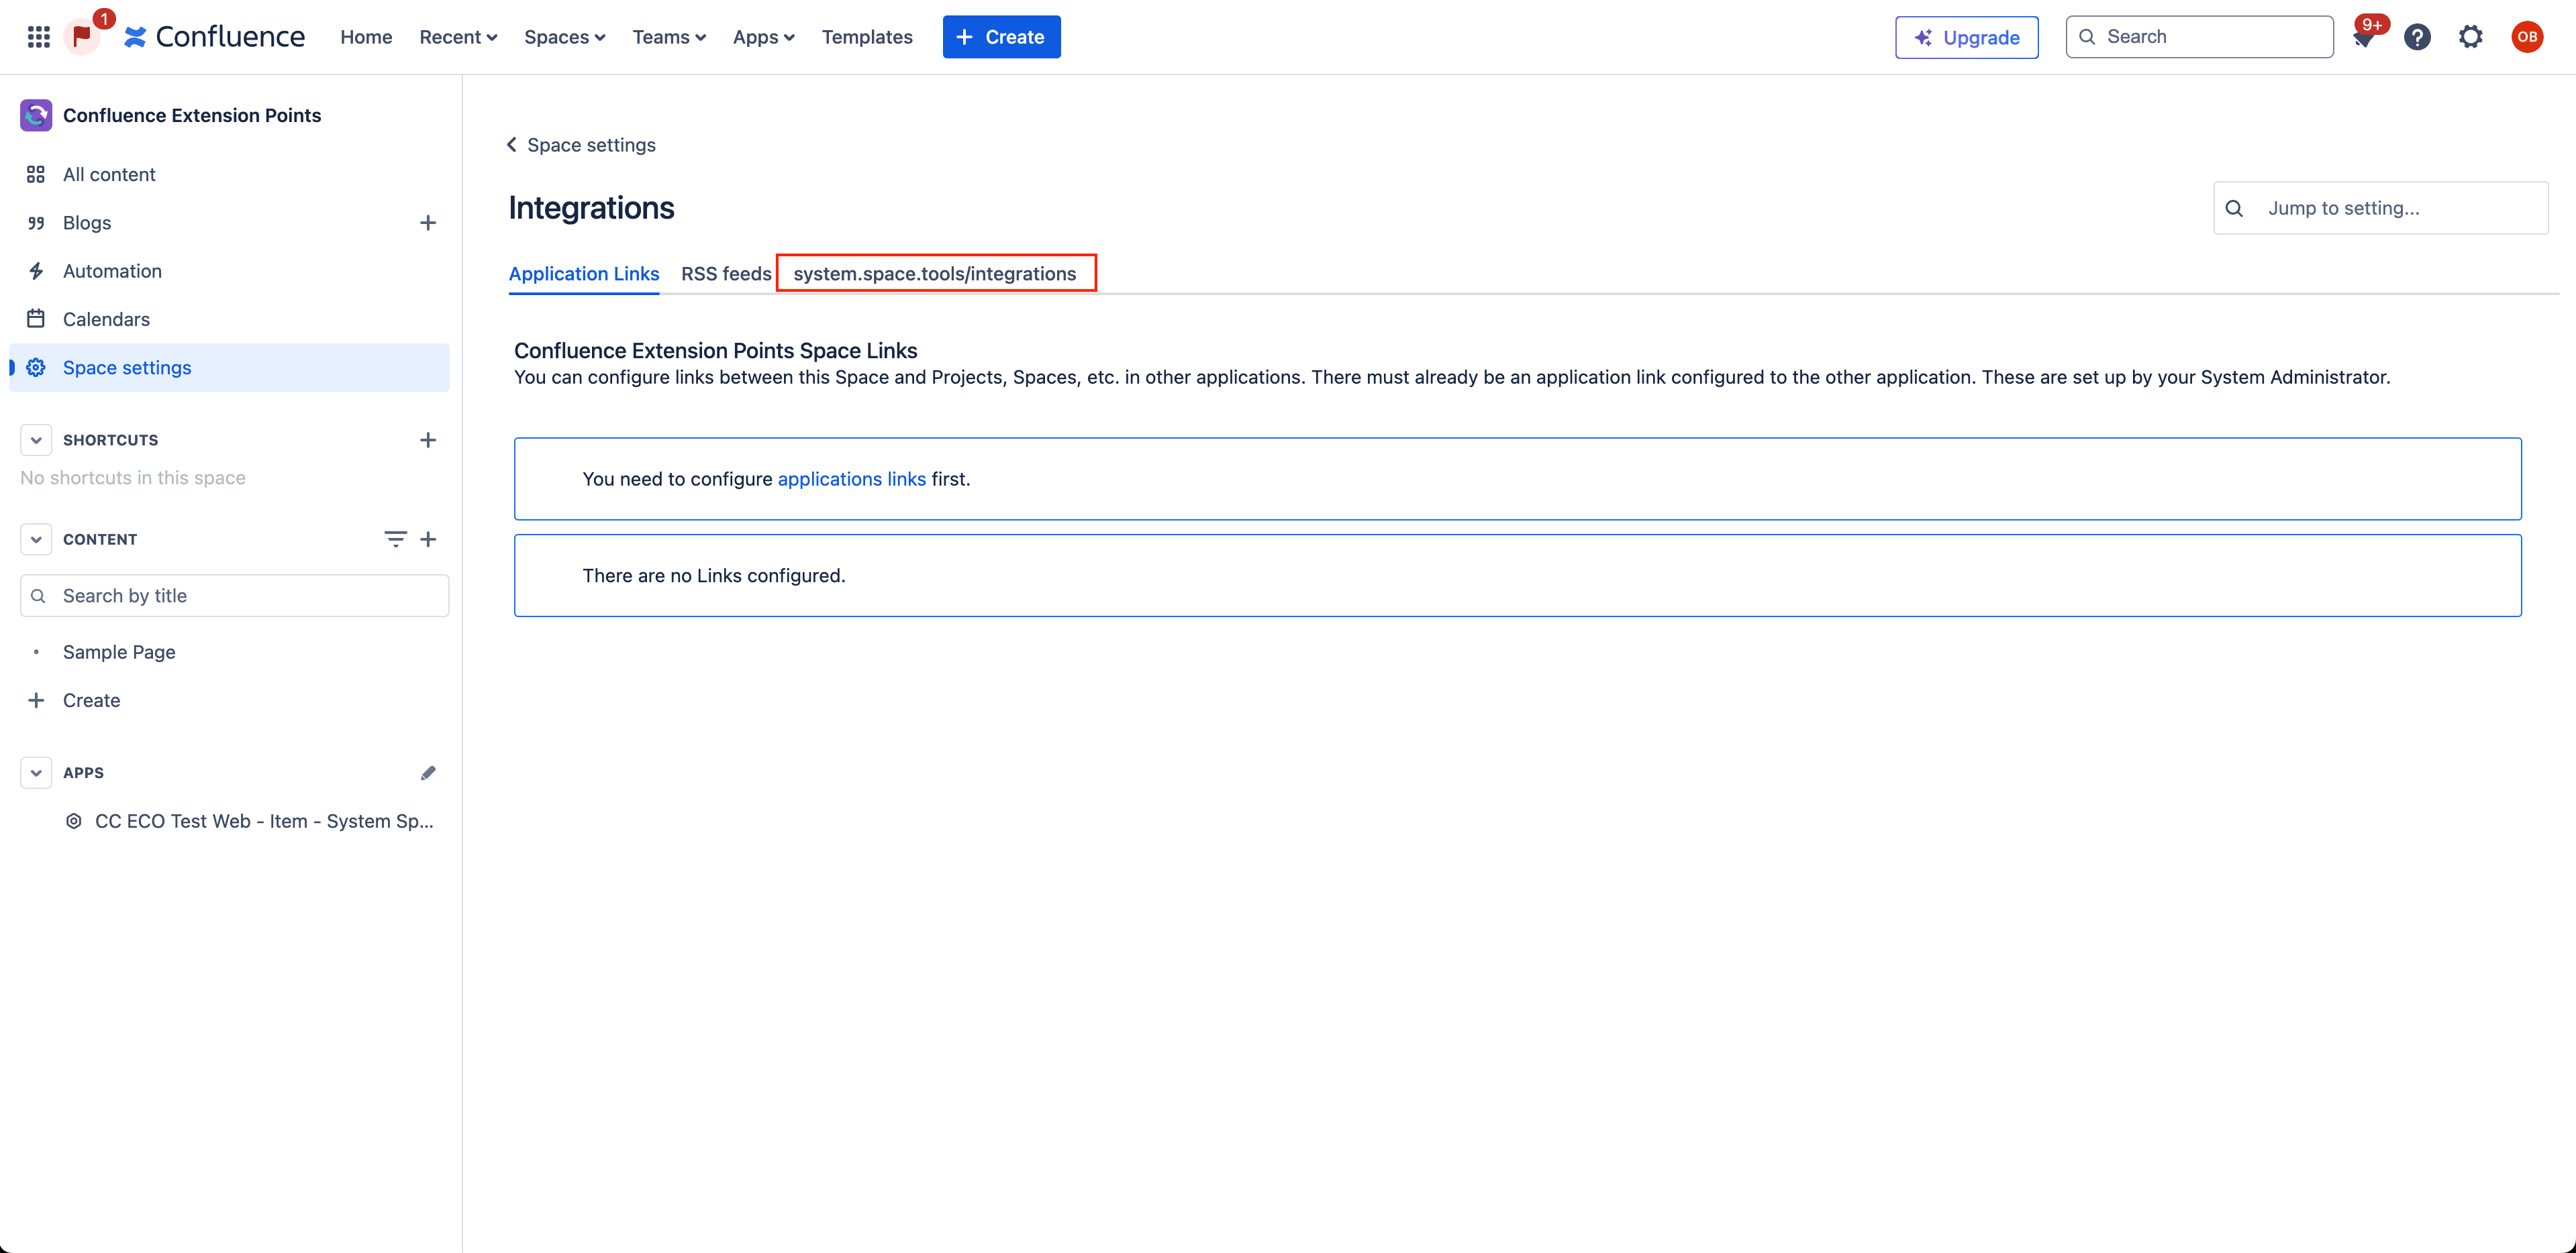2576x1253 pixels.
Task: Switch to the system.space.tools/integrations tab
Action: [935, 273]
